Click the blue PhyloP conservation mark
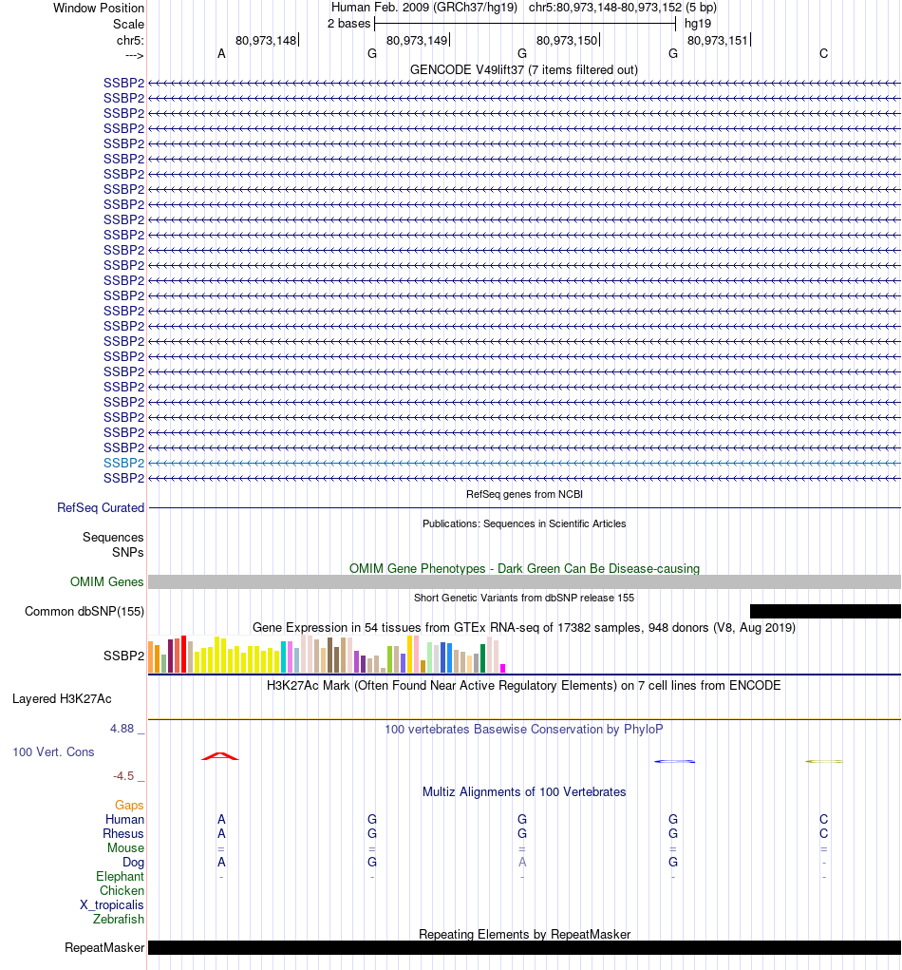 [x=674, y=761]
